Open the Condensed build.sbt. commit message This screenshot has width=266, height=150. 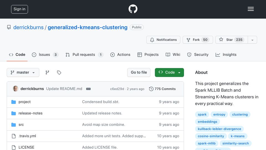[101, 102]
